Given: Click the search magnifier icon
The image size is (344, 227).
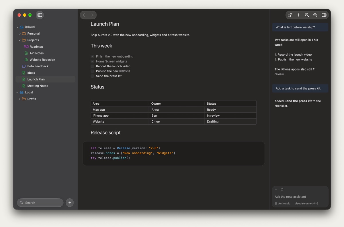Looking at the screenshot, I should point(21,203).
